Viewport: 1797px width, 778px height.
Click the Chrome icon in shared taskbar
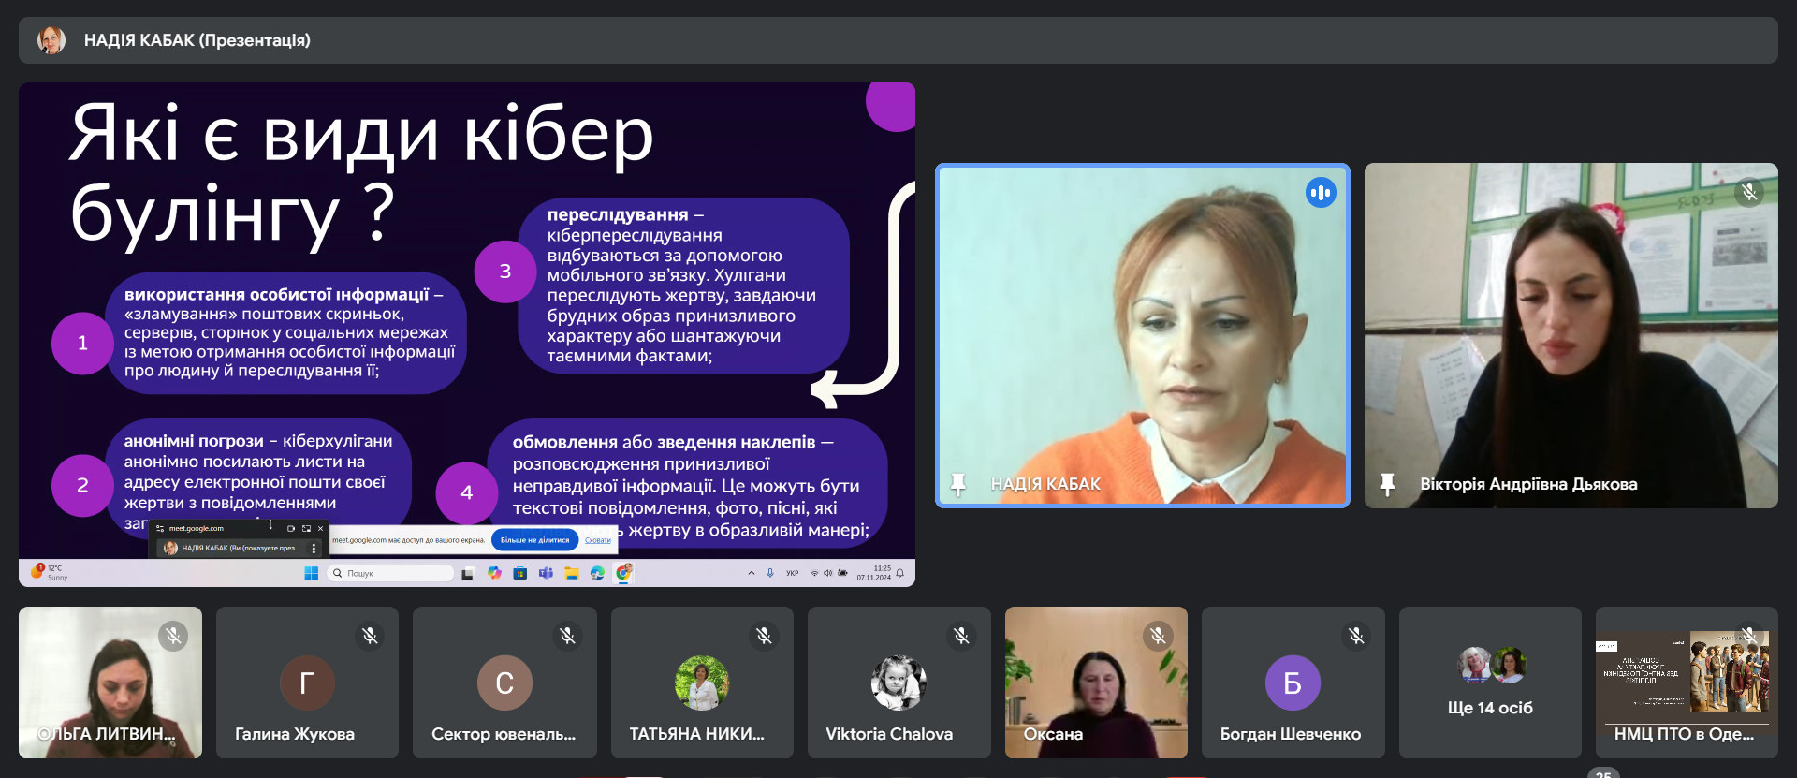click(x=623, y=572)
